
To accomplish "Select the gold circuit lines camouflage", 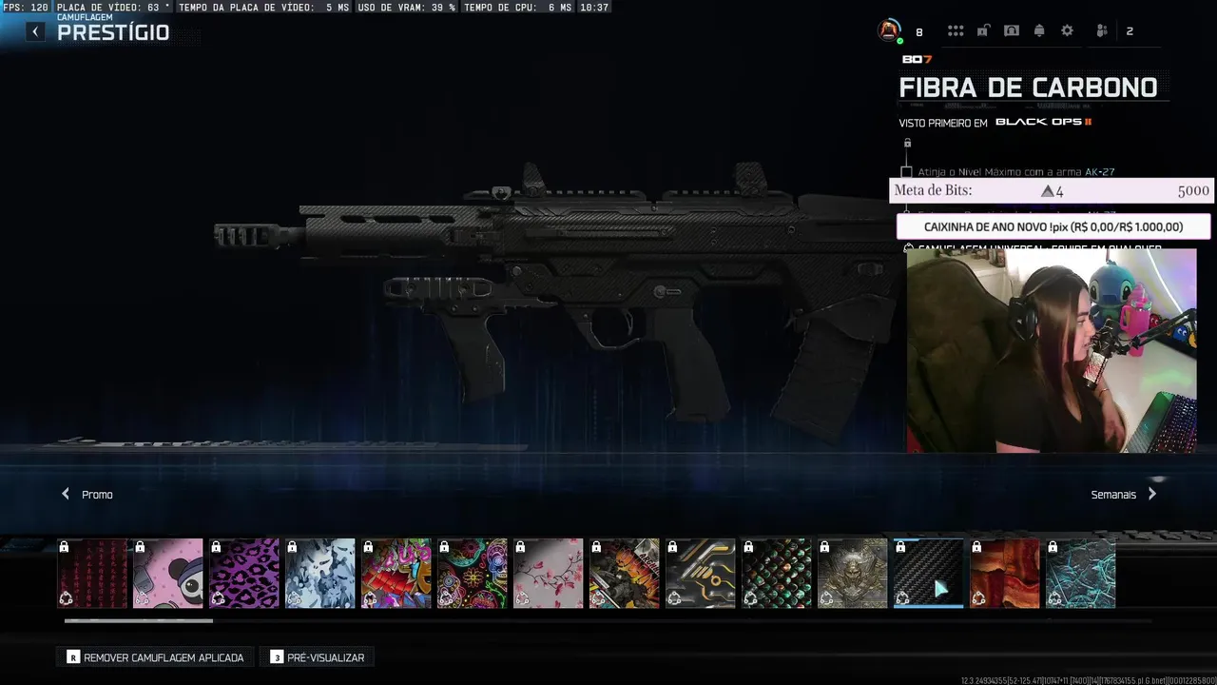I will click(701, 574).
